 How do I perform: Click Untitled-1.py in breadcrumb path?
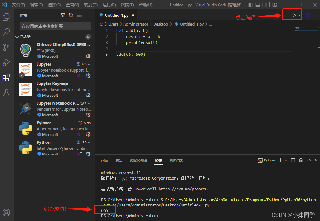pyautogui.click(x=192, y=24)
